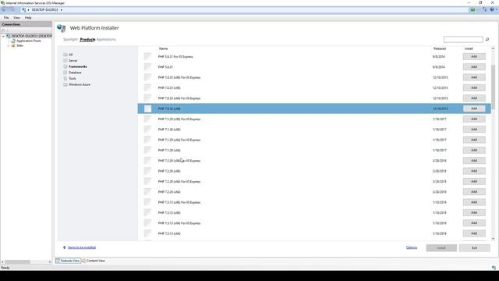Click the product list scroll down arrow
Viewport: 499px width, 281px height.
(493, 239)
